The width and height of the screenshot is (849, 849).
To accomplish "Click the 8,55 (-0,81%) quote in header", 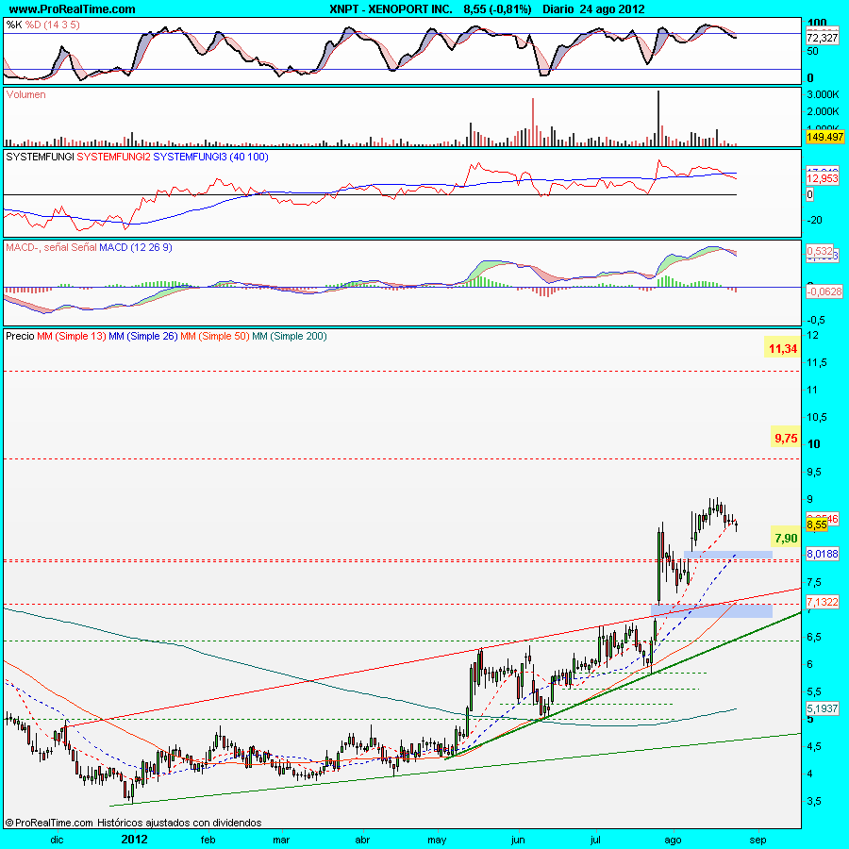I will point(497,9).
